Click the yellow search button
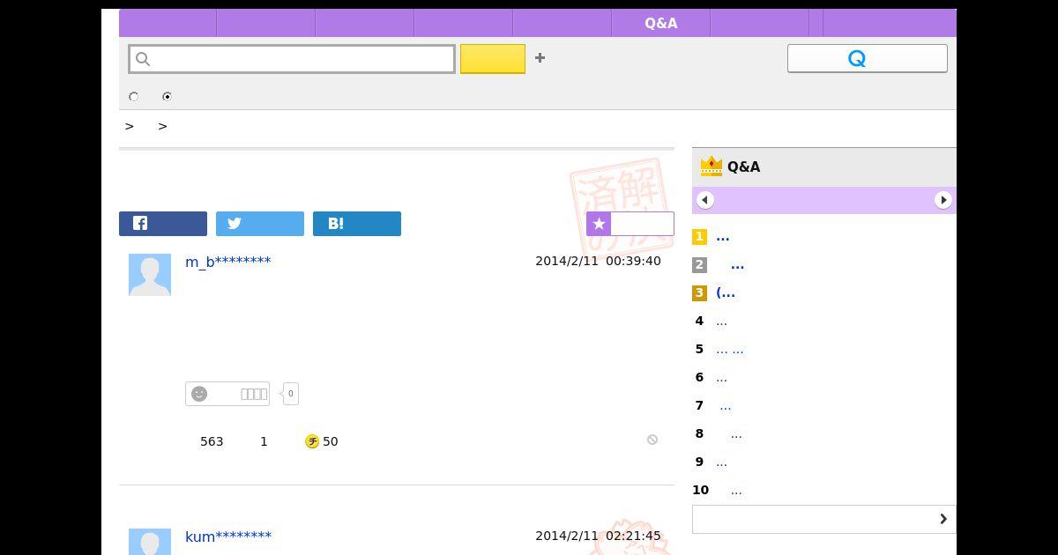Screen dimensions: 1058x555 pos(493,59)
